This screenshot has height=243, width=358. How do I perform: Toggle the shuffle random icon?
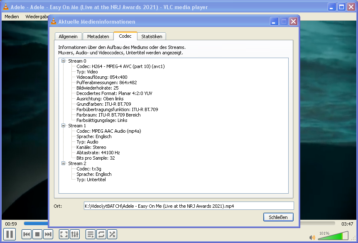[x=112, y=234]
